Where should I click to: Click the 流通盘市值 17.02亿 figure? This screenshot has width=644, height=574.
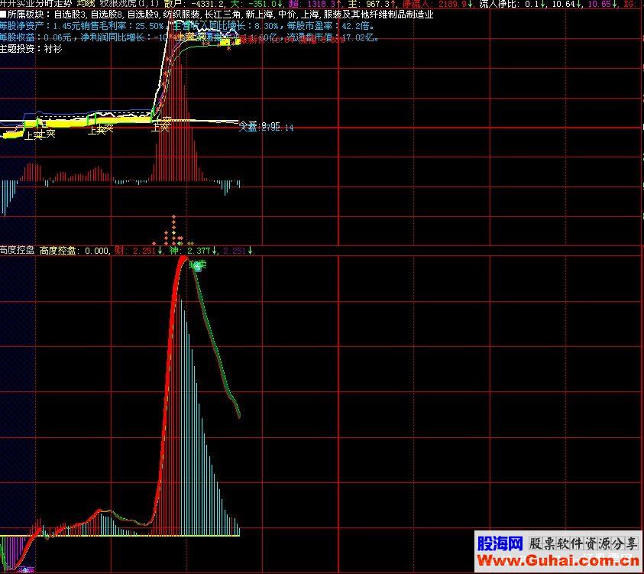pyautogui.click(x=332, y=37)
